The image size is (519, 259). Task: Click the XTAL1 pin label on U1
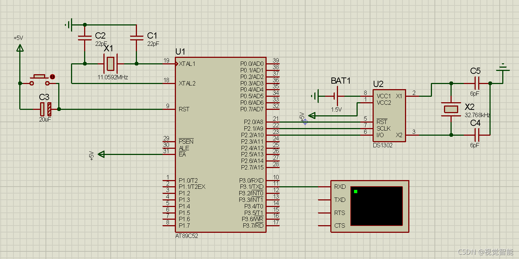[187, 64]
